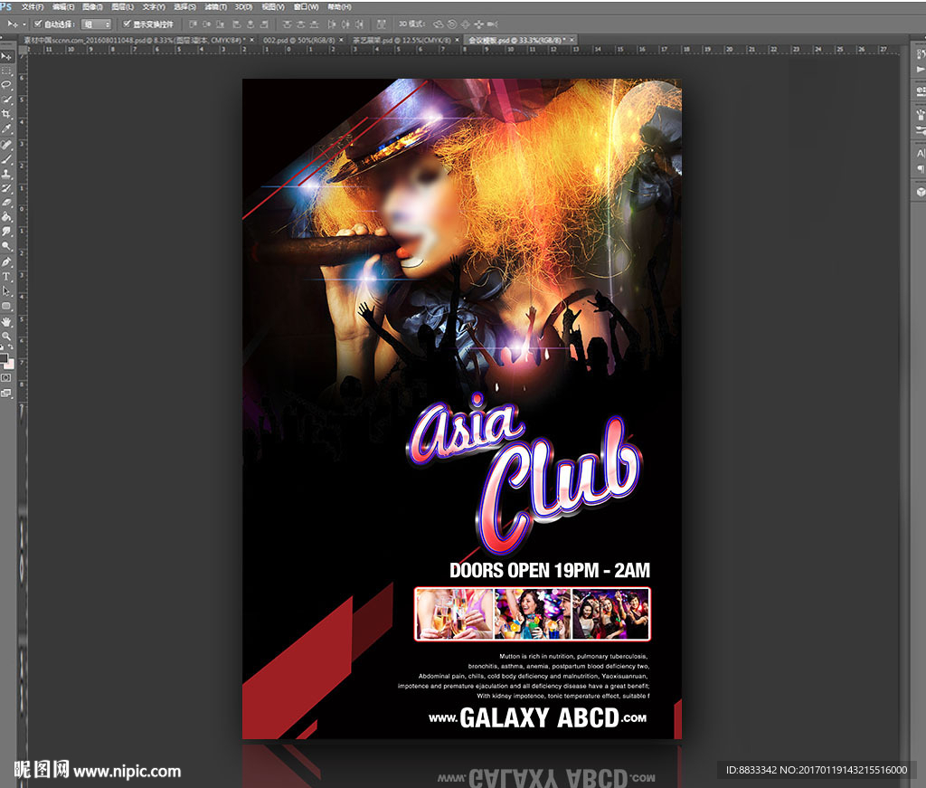The width and height of the screenshot is (926, 788).
Task: Open the 窗口(W) menu
Action: coord(306,7)
